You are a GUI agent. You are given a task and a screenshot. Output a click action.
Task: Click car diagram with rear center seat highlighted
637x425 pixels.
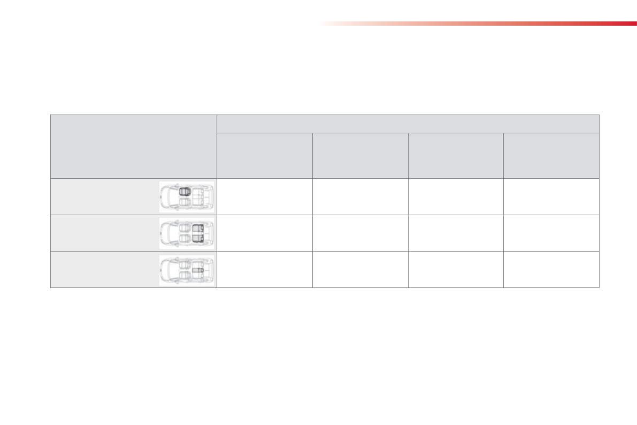[x=186, y=270]
